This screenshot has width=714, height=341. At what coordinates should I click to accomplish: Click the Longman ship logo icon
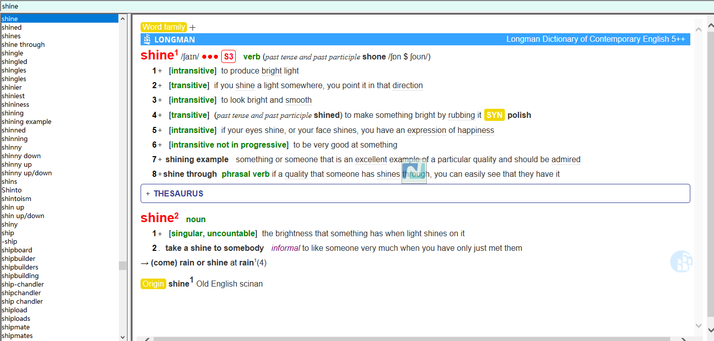(147, 39)
